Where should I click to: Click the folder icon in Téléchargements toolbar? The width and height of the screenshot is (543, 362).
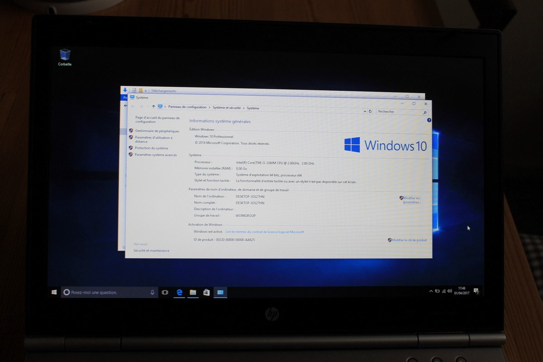141,90
